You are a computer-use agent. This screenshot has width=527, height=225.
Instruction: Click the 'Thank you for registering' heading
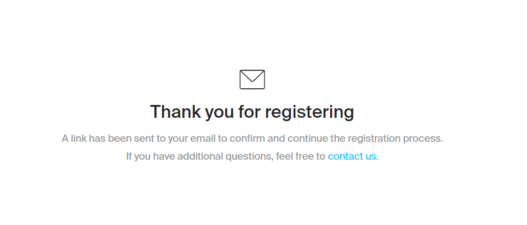[252, 112]
